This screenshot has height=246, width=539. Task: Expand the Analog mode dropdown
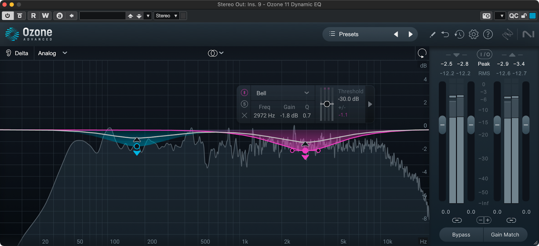click(x=53, y=53)
